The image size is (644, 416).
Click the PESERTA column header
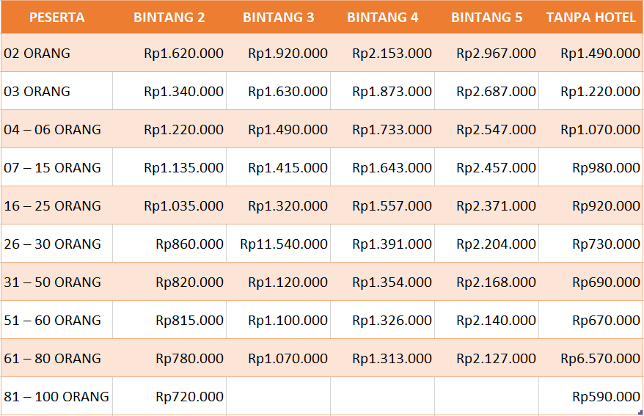57,17
